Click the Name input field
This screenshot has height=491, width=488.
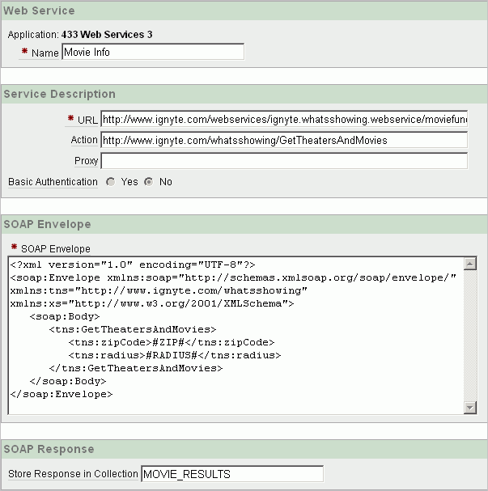point(152,53)
